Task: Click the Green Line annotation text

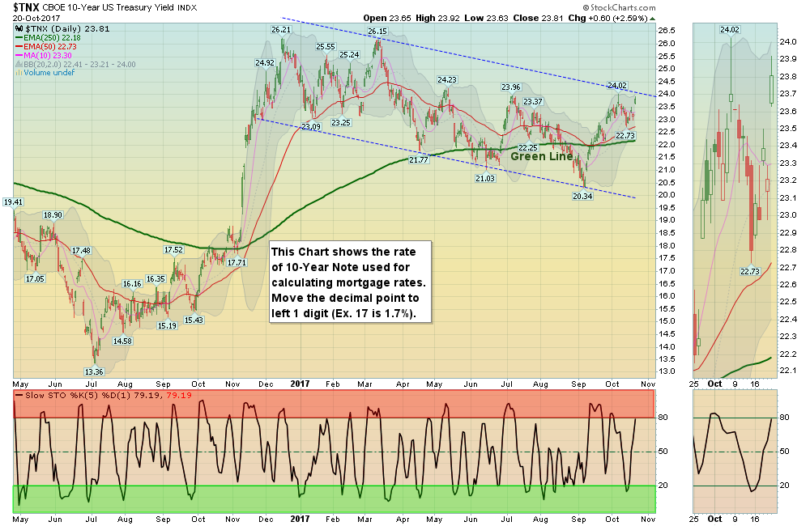Action: pyautogui.click(x=541, y=156)
